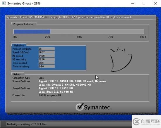Click the 100% progress scale label

click(x=143, y=37)
